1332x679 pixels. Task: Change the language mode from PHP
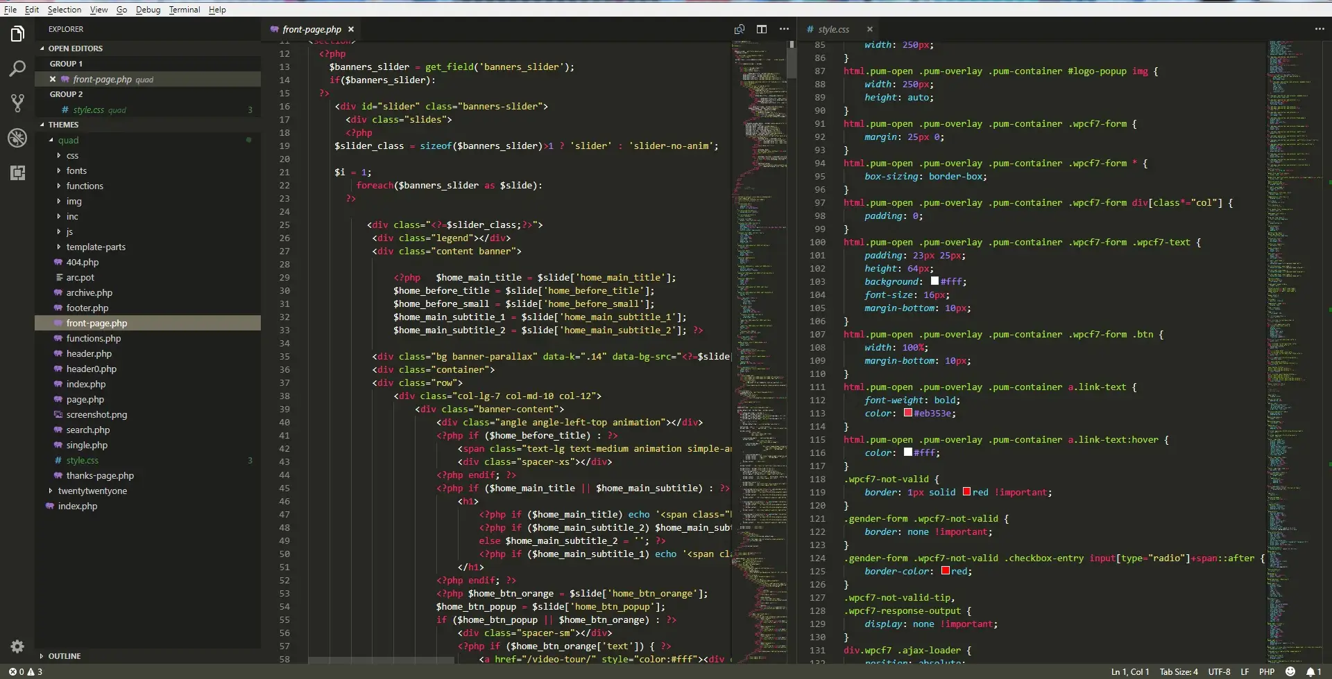[x=1267, y=671]
